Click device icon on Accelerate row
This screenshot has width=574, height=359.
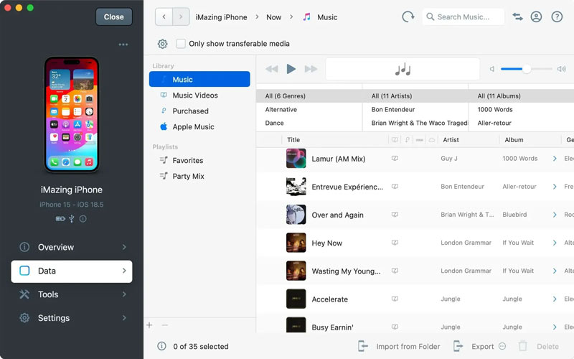(x=395, y=299)
